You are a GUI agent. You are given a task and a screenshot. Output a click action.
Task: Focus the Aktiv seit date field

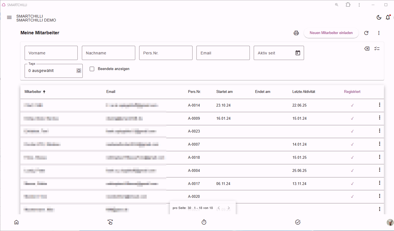[279, 53]
